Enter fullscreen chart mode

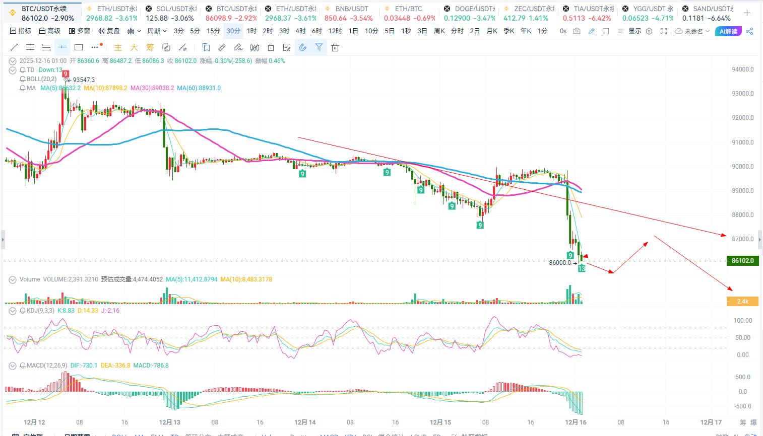tap(664, 31)
